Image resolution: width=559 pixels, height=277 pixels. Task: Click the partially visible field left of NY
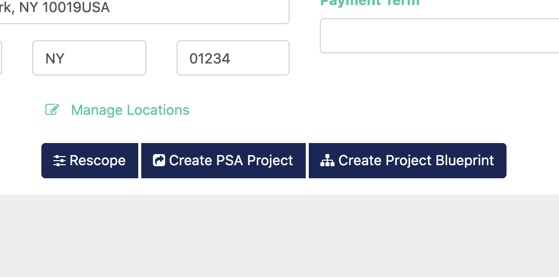[1, 58]
